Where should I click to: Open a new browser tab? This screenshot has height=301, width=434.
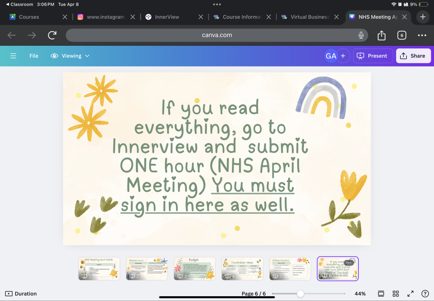[x=422, y=17]
